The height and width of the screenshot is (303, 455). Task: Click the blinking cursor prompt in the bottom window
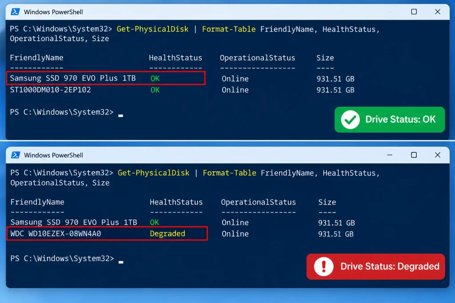[121, 262]
